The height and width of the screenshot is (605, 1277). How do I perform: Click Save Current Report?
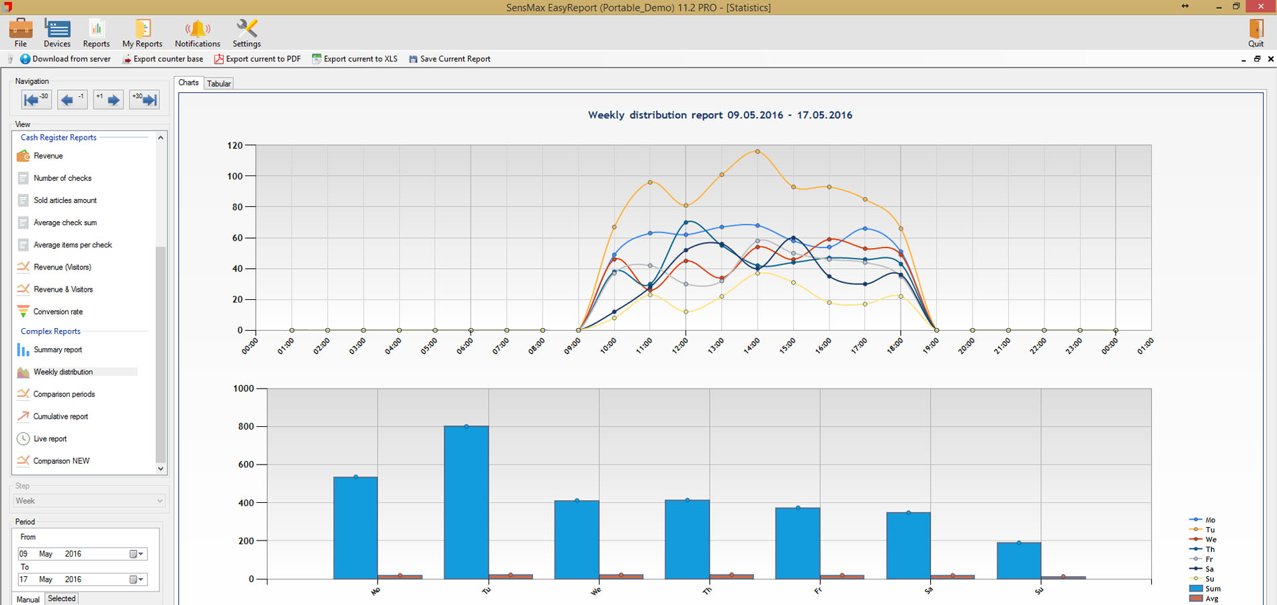pos(450,59)
